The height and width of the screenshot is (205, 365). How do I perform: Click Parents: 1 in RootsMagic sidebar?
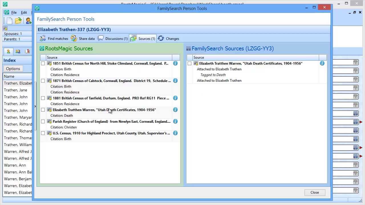tap(12, 39)
